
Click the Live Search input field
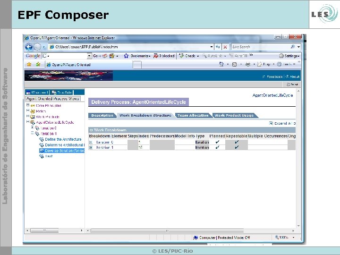tap(261, 47)
